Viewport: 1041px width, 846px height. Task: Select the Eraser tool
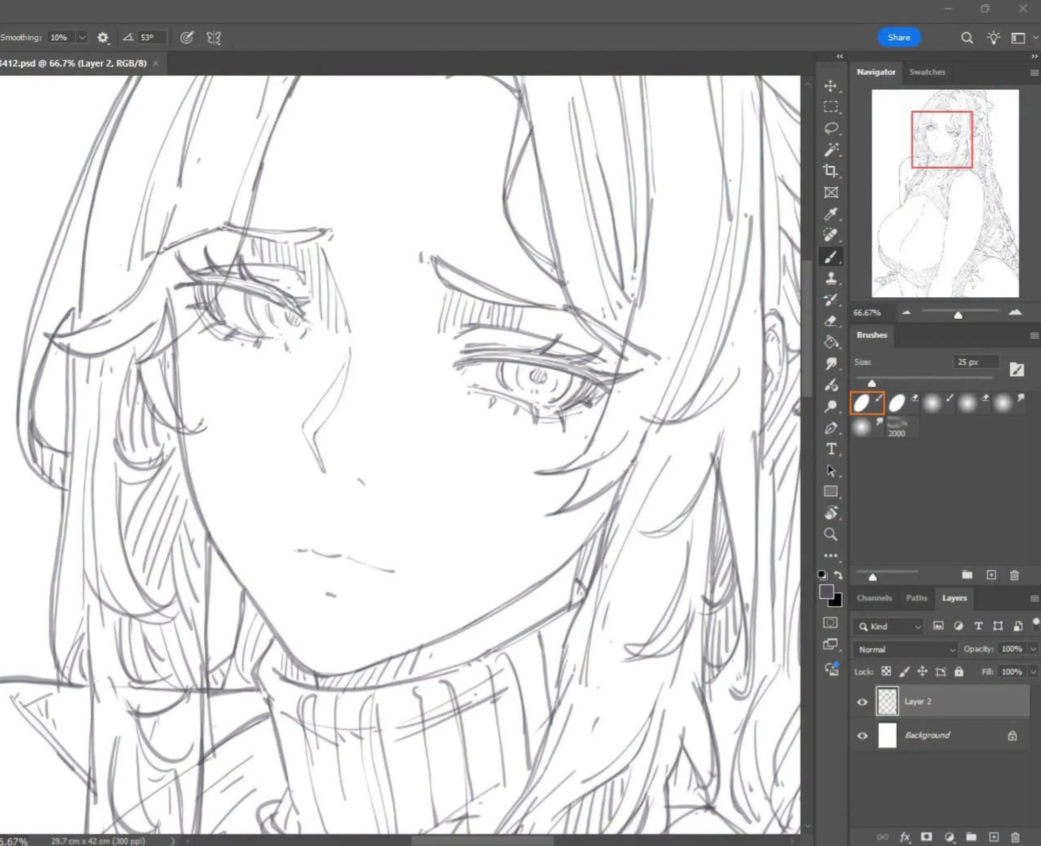831,320
